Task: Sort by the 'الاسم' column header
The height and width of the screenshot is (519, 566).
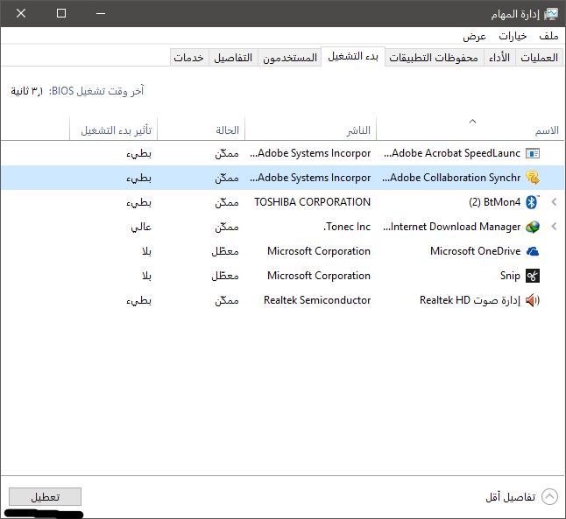Action: (x=471, y=129)
